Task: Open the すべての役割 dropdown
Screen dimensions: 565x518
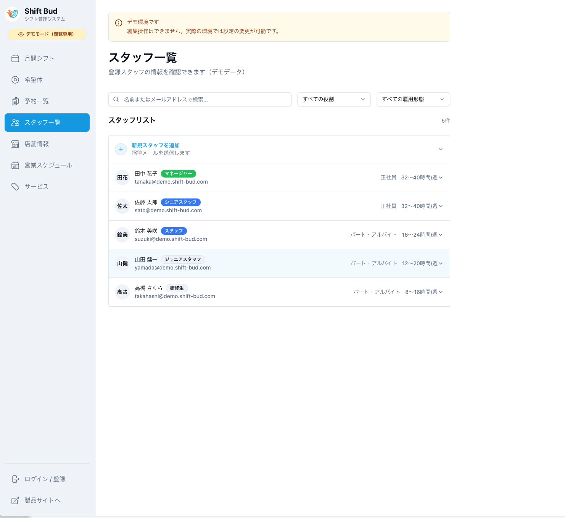Action: click(334, 99)
